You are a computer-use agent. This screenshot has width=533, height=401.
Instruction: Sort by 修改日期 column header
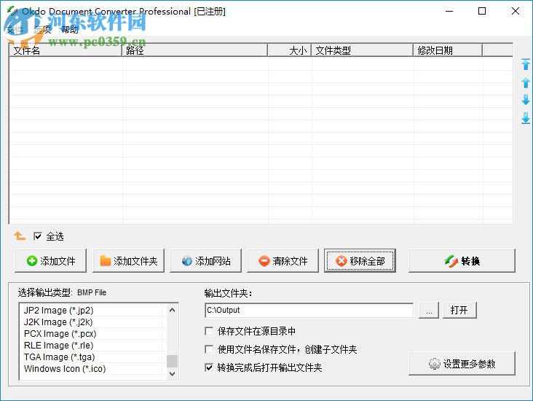(448, 50)
